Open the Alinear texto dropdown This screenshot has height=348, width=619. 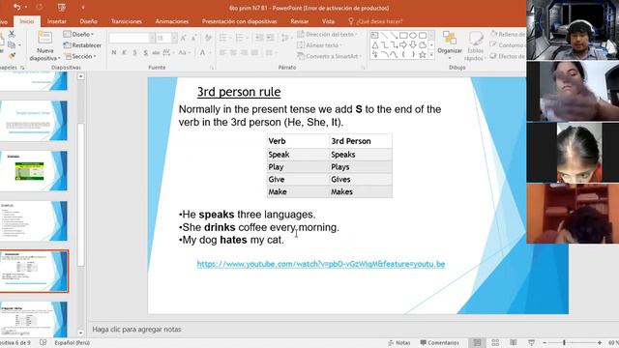(x=320, y=45)
